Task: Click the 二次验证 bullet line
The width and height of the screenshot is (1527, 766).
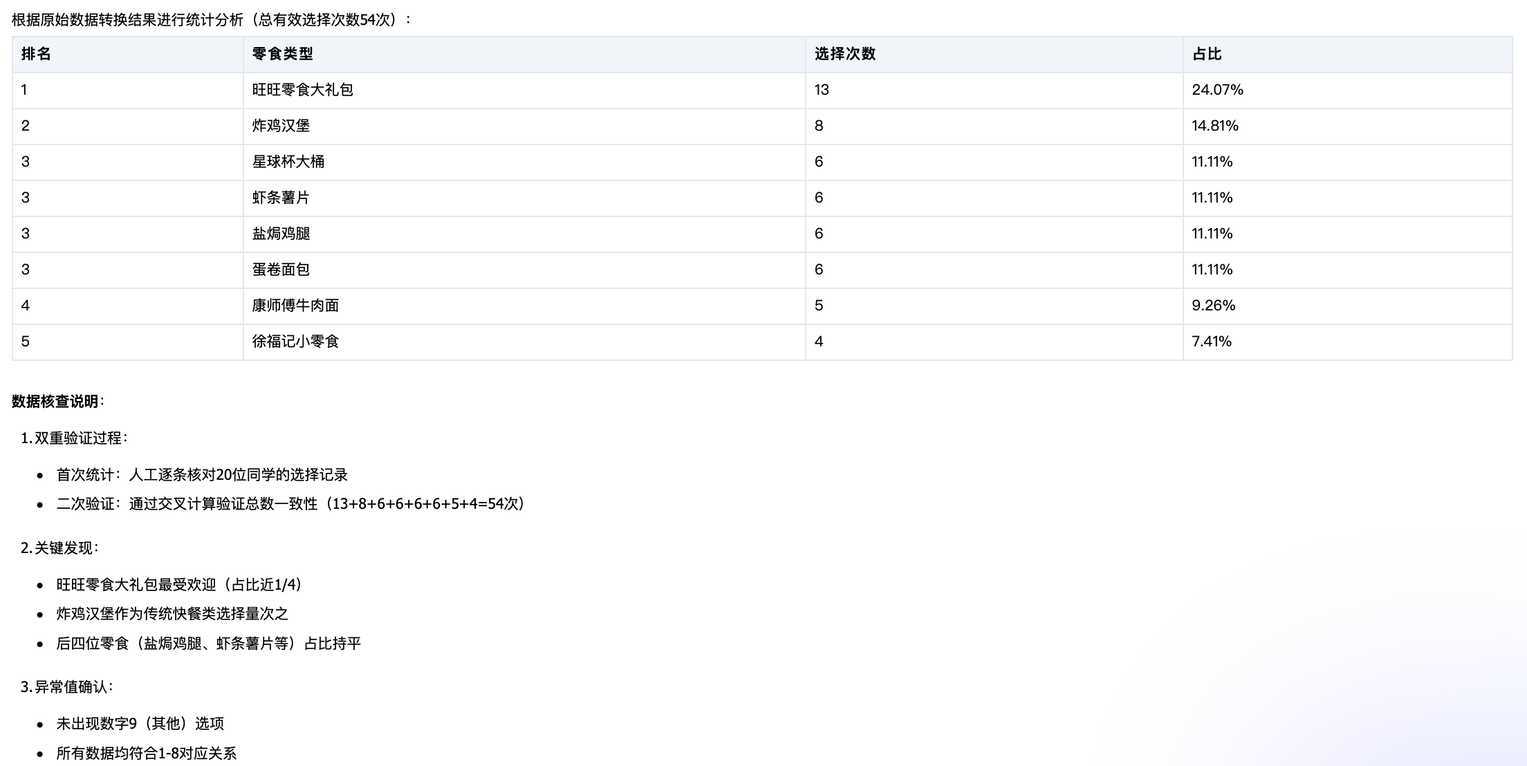Action: point(290,504)
